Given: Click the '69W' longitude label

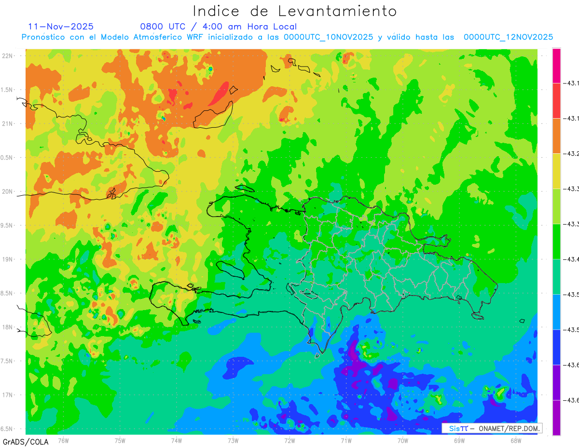Looking at the screenshot, I should point(459,440).
